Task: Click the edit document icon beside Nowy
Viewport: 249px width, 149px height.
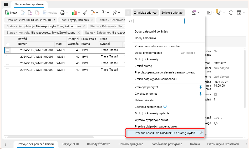Action: click(23, 13)
